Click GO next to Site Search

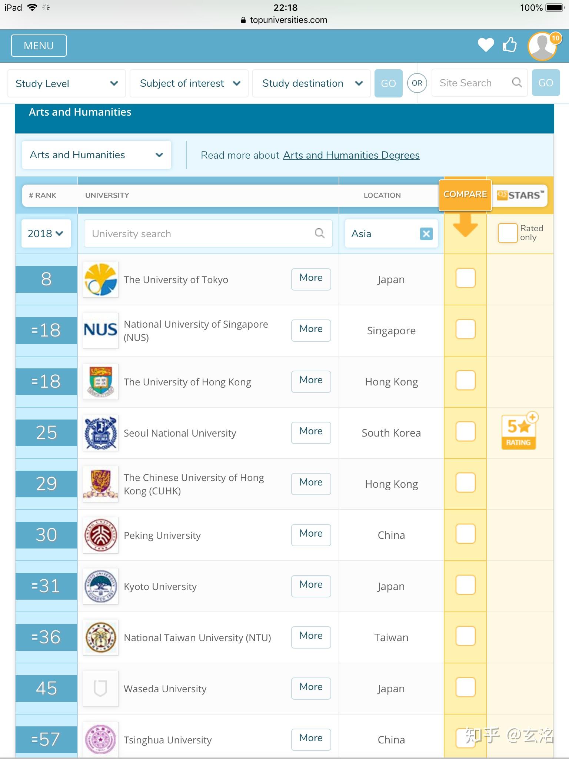546,83
